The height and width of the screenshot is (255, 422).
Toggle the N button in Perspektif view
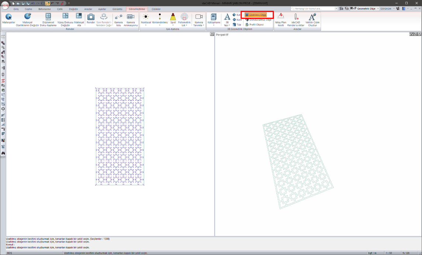[415, 34]
